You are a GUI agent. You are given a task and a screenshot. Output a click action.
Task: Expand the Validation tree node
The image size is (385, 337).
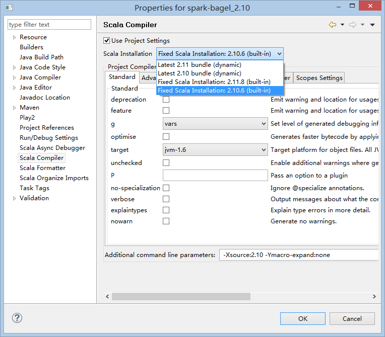click(x=14, y=198)
